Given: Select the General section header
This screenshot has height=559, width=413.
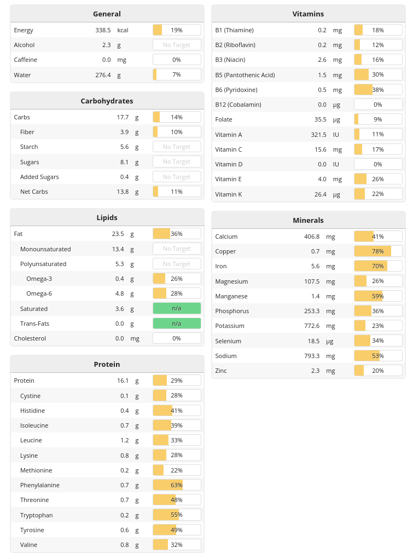Looking at the screenshot, I should pos(107,14).
